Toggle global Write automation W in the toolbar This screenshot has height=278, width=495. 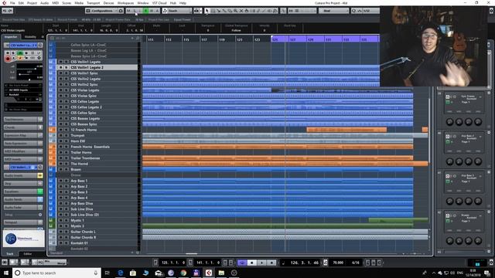coord(152,11)
